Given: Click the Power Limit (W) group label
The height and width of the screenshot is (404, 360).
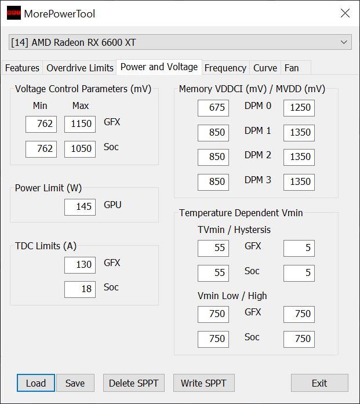Looking at the screenshot, I should pyautogui.click(x=48, y=188).
